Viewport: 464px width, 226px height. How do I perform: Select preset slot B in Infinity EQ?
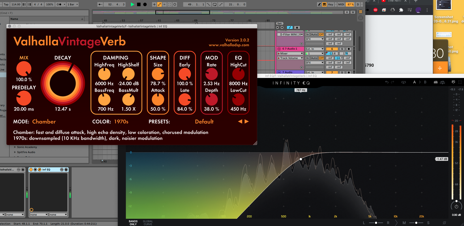[x=425, y=82]
